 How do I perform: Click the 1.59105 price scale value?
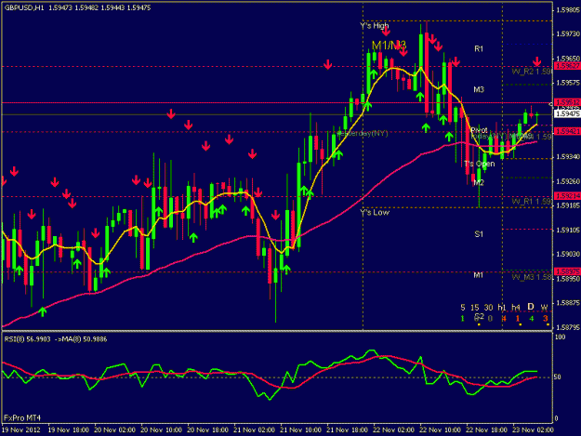coord(568,230)
